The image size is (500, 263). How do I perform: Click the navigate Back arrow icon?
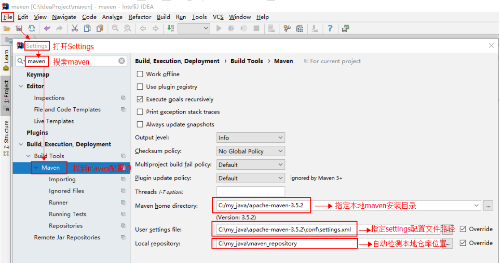point(143,28)
